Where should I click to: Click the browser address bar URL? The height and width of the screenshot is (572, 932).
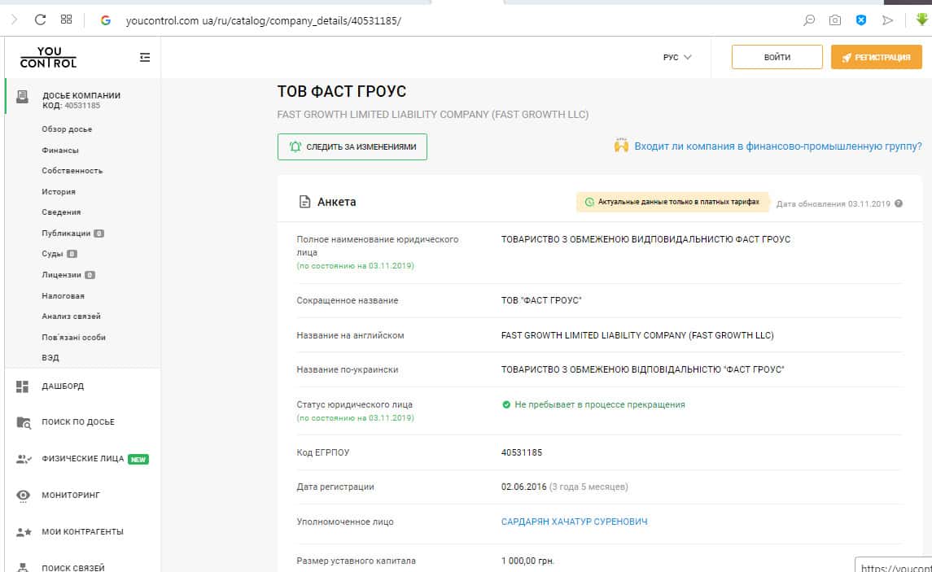pyautogui.click(x=264, y=20)
